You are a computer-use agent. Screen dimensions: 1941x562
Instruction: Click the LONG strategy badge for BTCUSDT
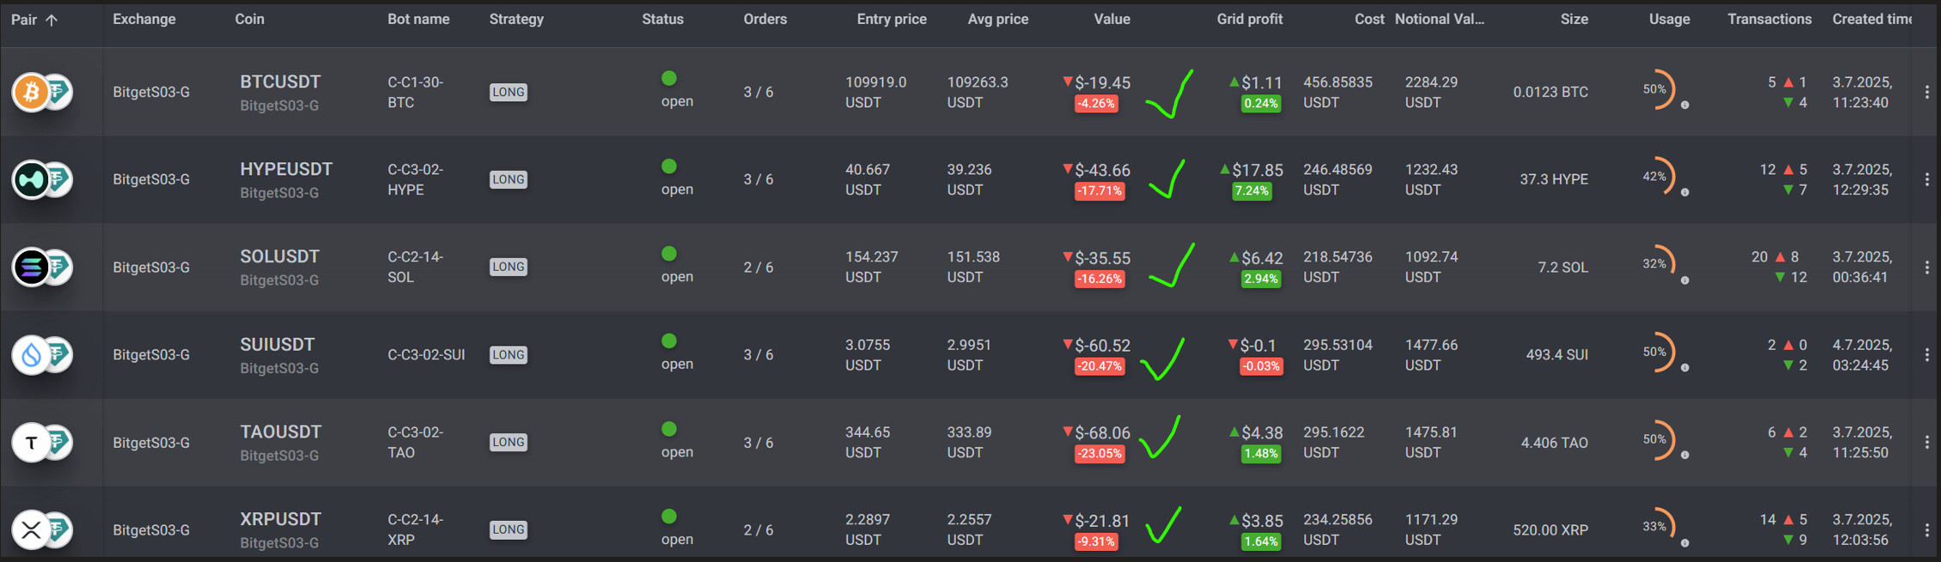tap(508, 92)
